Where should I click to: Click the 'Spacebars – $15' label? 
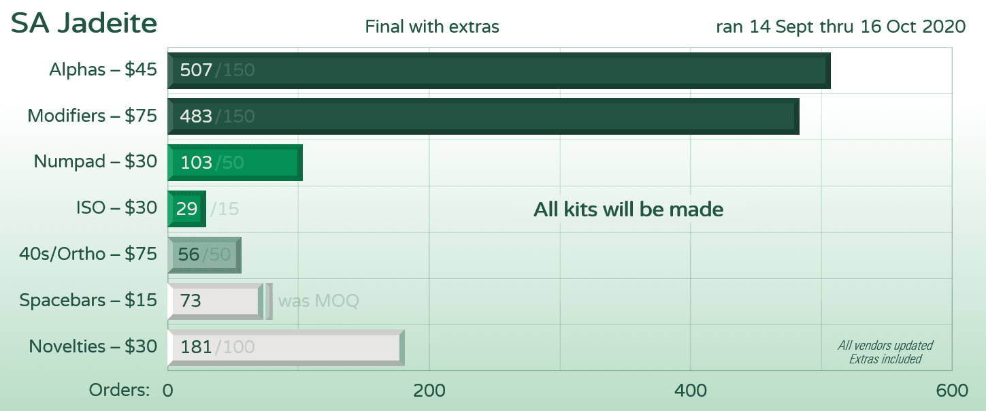click(88, 300)
